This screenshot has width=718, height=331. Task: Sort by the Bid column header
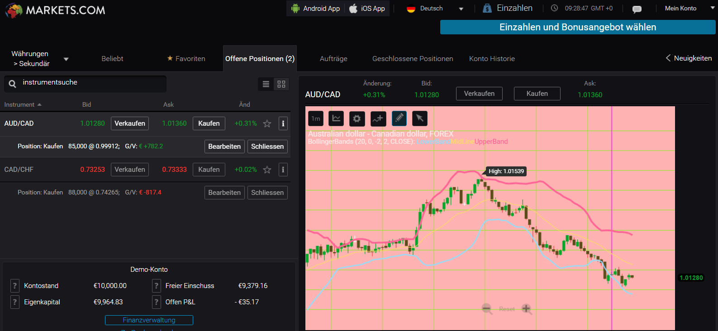click(87, 104)
